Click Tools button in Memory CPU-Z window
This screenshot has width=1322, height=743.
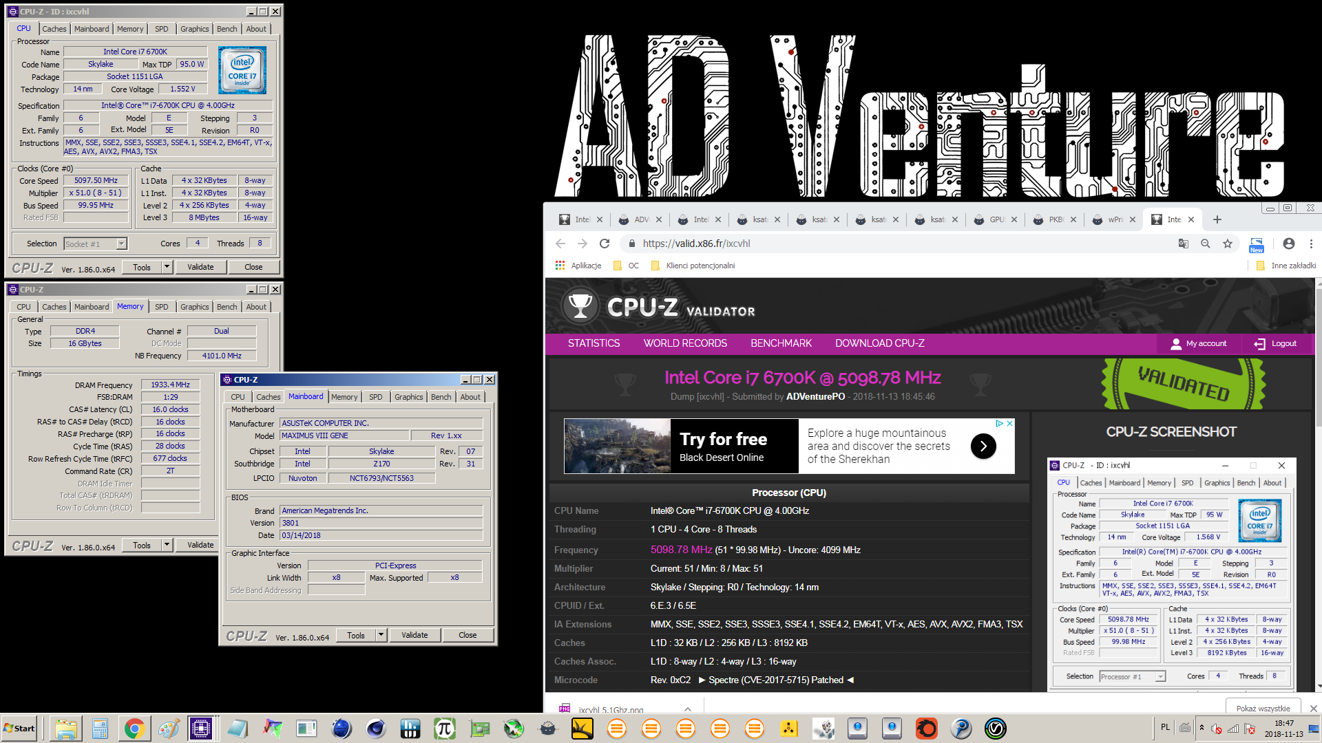[x=142, y=545]
